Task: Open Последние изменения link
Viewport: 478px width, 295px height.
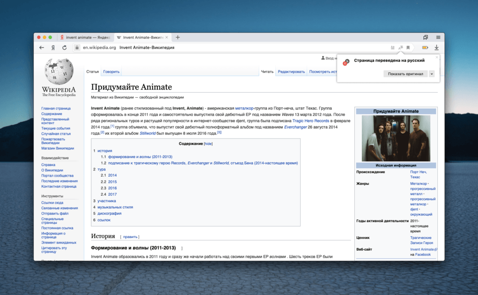Action: [x=59, y=181]
